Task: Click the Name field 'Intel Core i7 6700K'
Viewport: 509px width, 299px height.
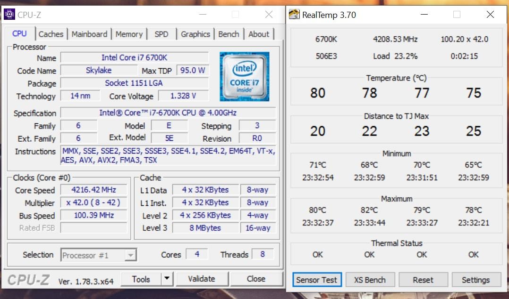Action: coord(135,57)
